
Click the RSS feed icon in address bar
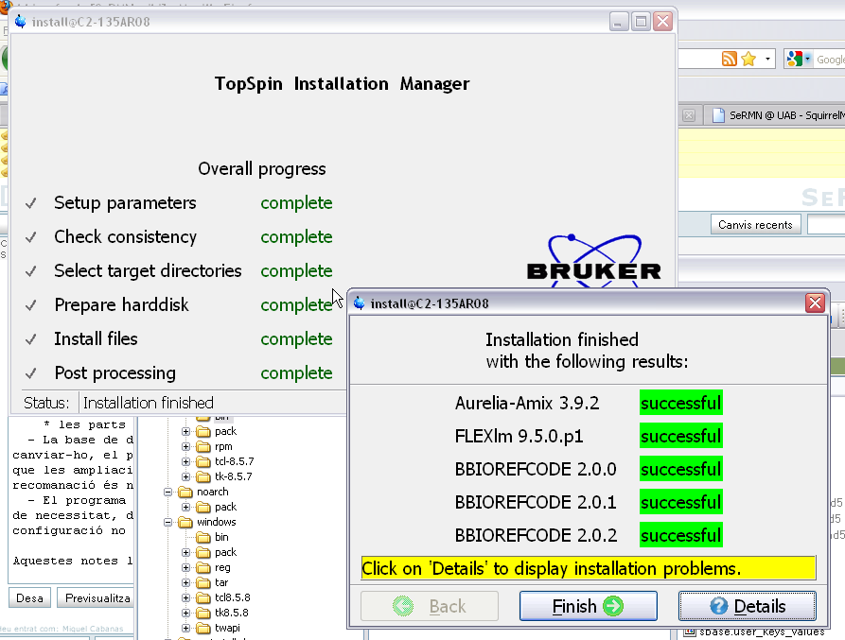point(729,60)
